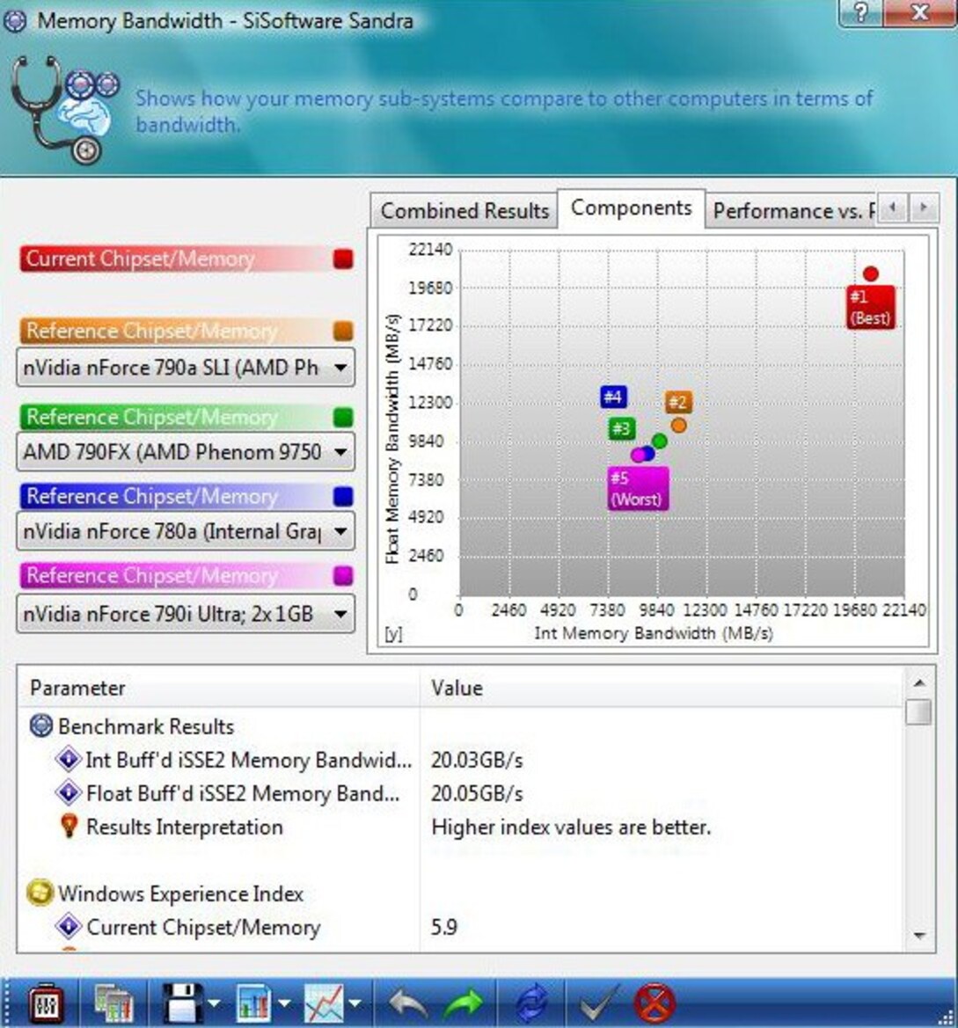Click the bar chart view icon

(252, 1003)
